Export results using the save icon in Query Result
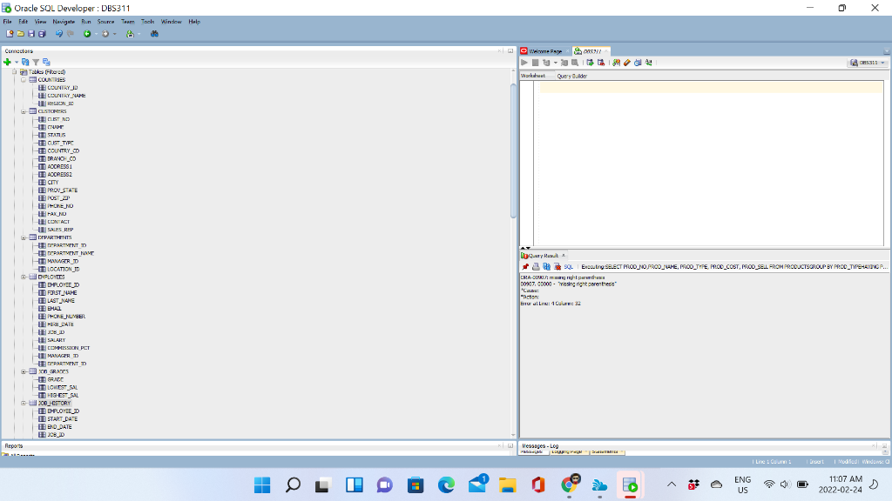This screenshot has width=892, height=501. pyautogui.click(x=535, y=266)
